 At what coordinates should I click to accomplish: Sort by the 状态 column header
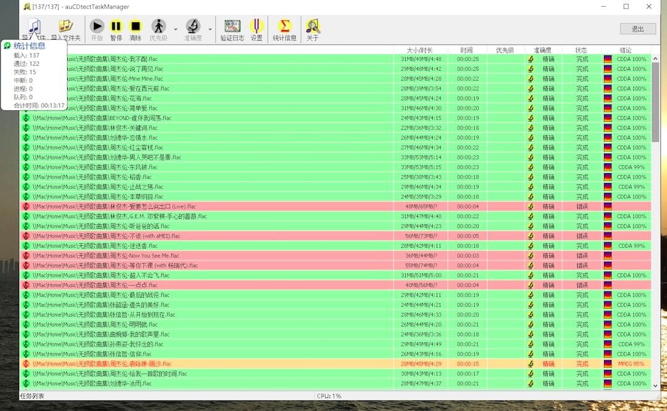click(581, 50)
